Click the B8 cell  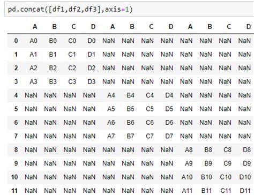pos(208,149)
